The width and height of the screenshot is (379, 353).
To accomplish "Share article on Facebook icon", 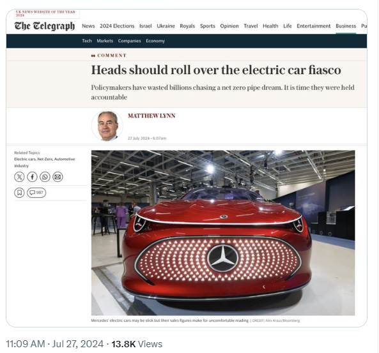I will pyautogui.click(x=32, y=177).
